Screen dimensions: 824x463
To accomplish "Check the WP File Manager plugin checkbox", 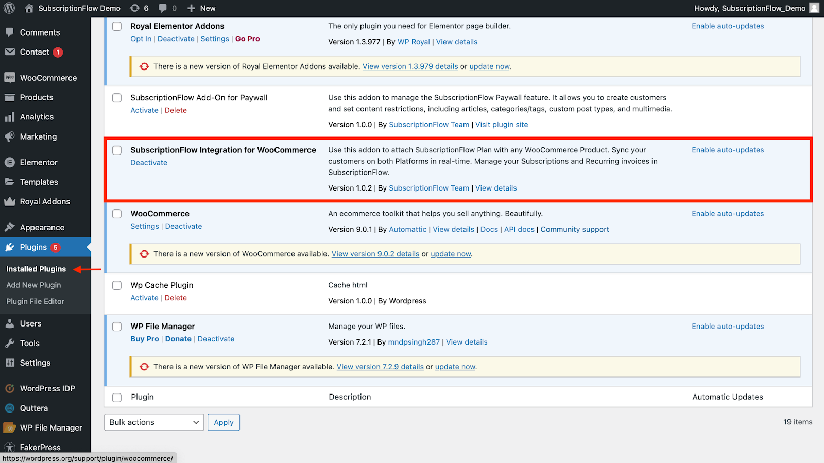I will point(117,327).
